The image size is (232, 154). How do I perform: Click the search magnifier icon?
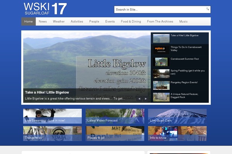[x=207, y=9]
